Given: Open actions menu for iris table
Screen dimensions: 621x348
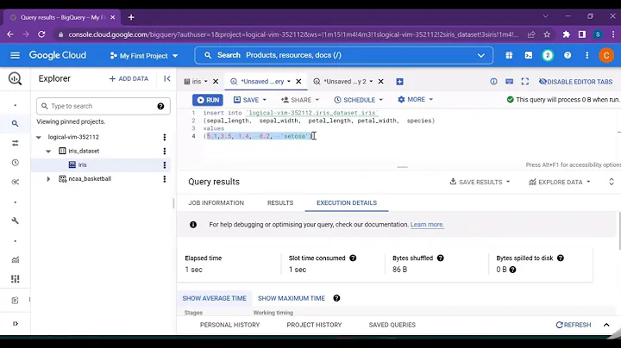Looking at the screenshot, I should 165,165.
